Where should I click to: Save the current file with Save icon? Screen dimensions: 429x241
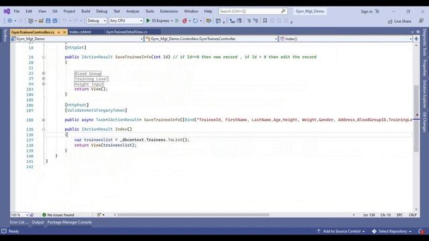(48, 21)
